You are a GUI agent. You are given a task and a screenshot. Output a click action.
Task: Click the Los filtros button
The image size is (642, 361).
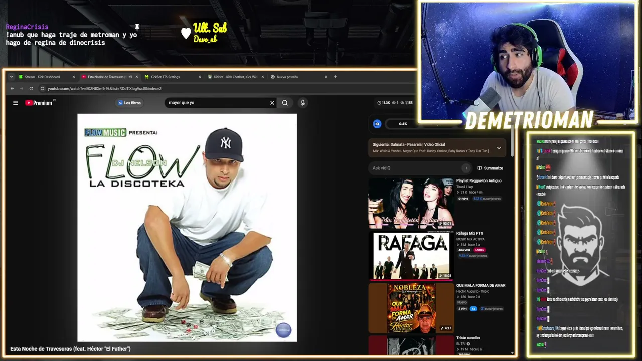[x=129, y=103]
